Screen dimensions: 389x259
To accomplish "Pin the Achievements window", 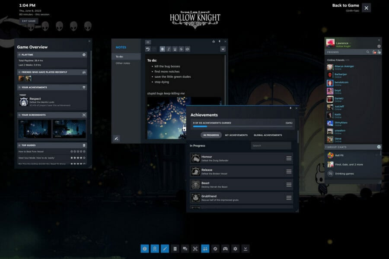I will tap(290, 108).
